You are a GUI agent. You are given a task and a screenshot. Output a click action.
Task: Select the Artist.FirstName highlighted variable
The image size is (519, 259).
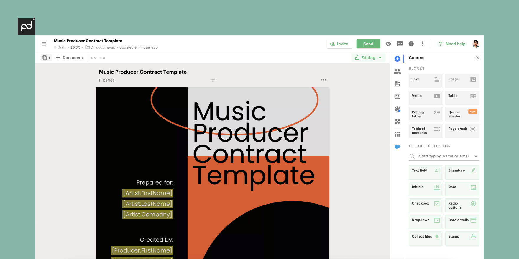pyautogui.click(x=147, y=193)
